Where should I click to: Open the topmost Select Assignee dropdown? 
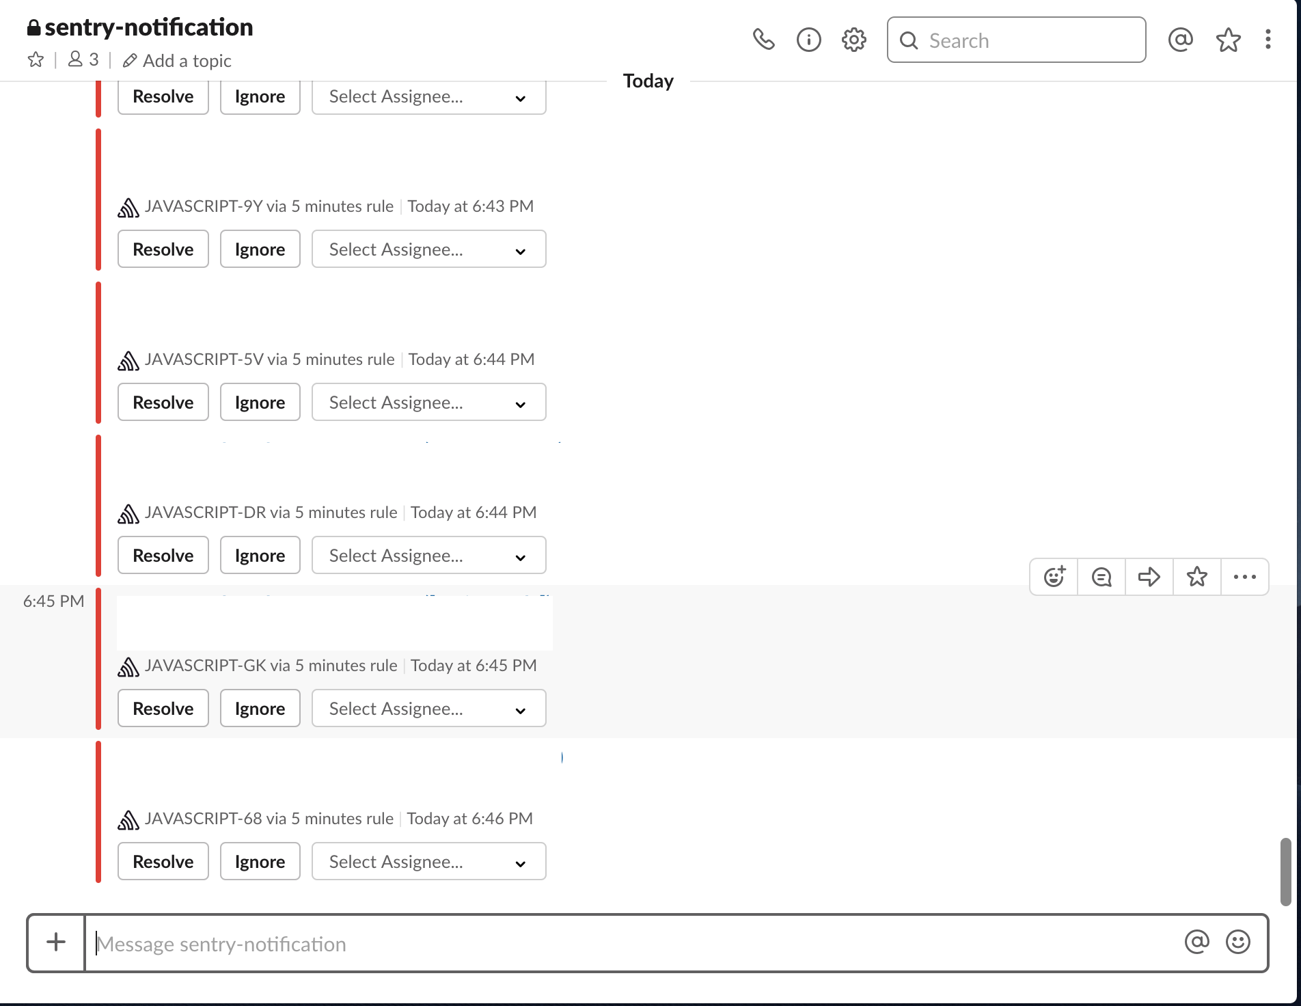[x=429, y=97]
